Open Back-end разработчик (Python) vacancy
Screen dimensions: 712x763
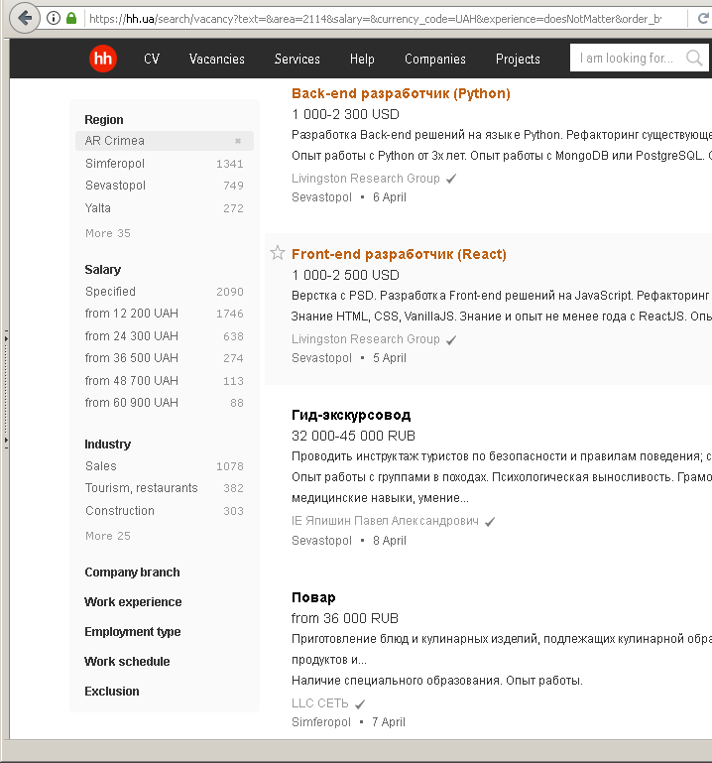click(x=401, y=93)
